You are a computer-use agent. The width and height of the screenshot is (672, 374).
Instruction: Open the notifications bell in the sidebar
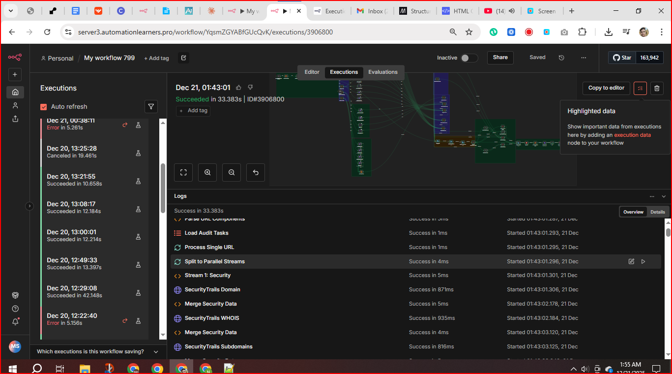coord(15,322)
